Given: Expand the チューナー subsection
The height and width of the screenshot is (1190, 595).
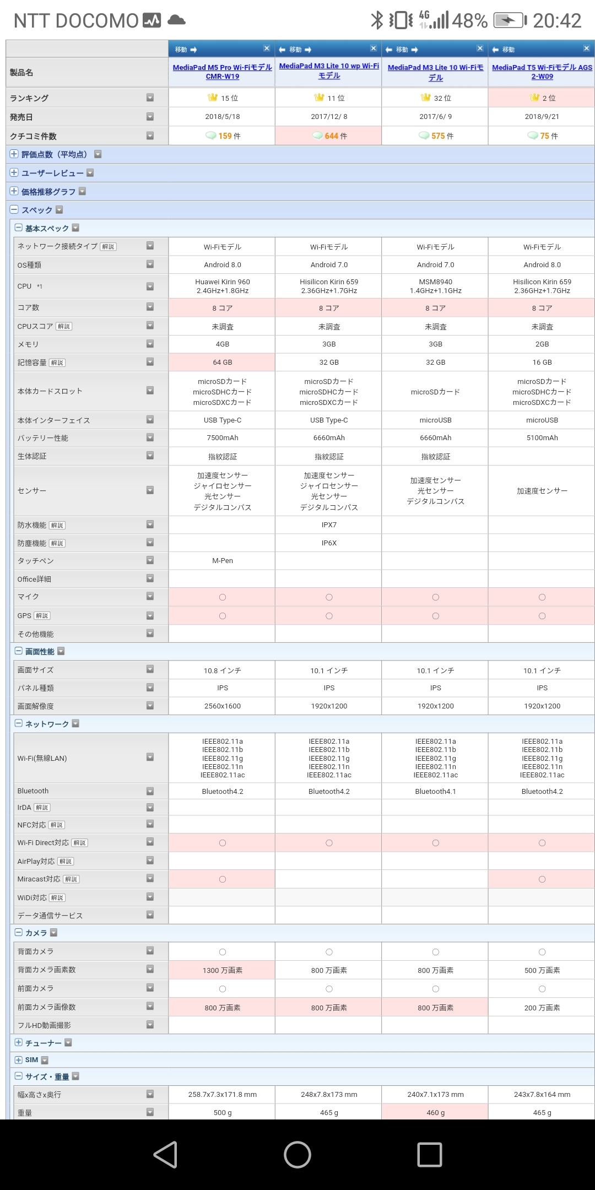Looking at the screenshot, I should (18, 1042).
